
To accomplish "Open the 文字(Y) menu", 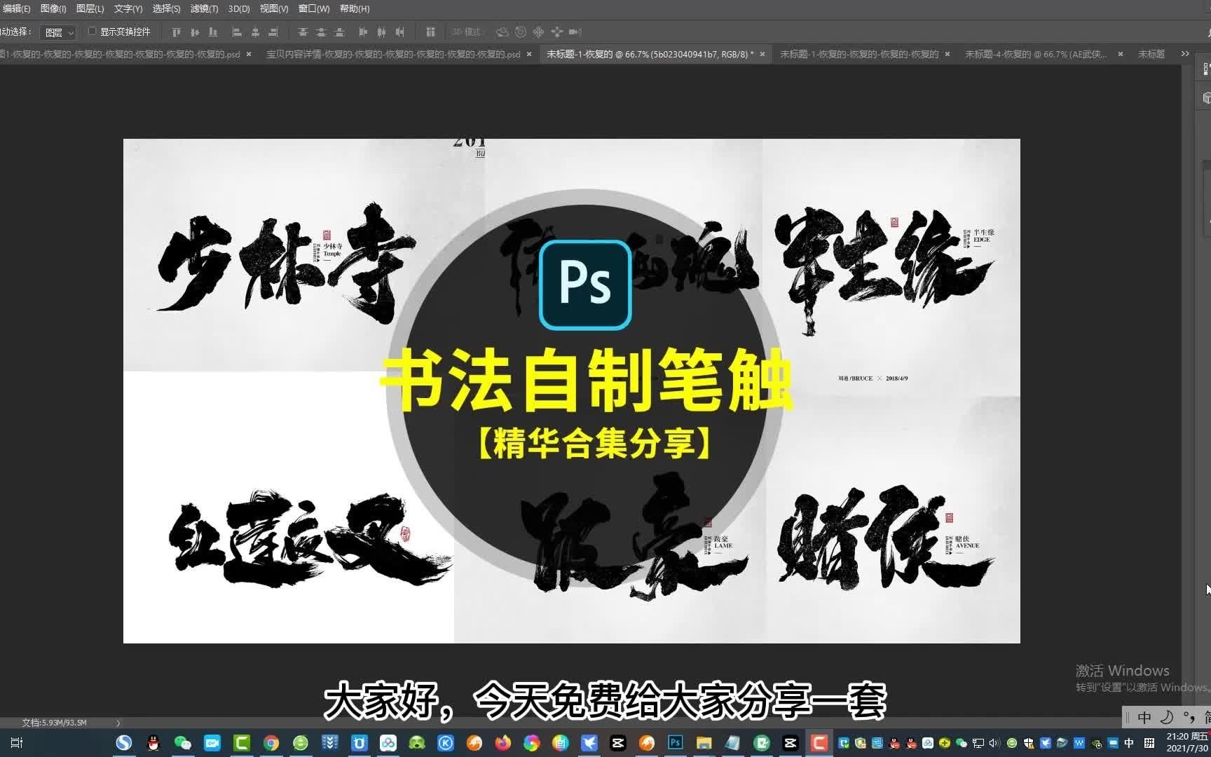I will [x=128, y=8].
